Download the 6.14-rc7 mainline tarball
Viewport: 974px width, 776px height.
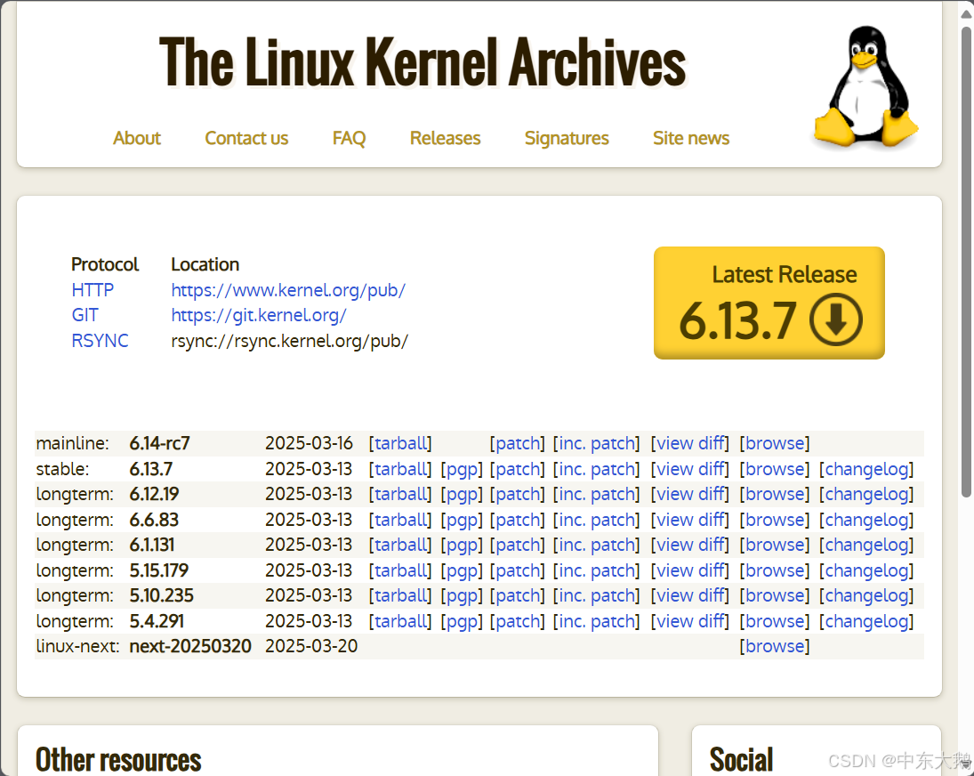tap(400, 443)
